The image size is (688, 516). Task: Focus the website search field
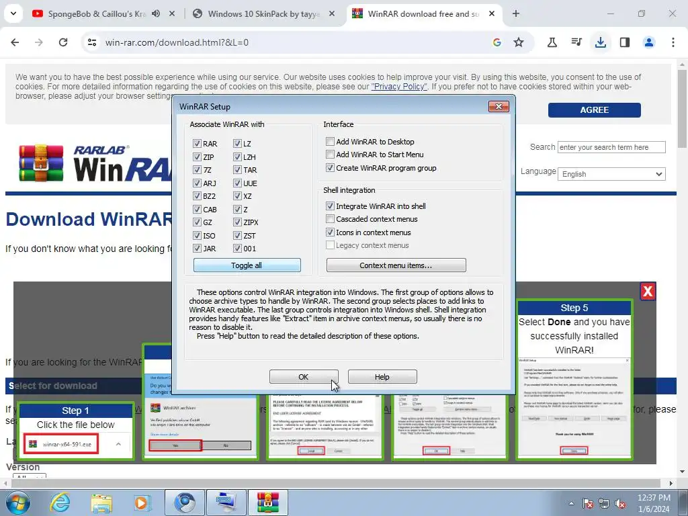point(611,147)
